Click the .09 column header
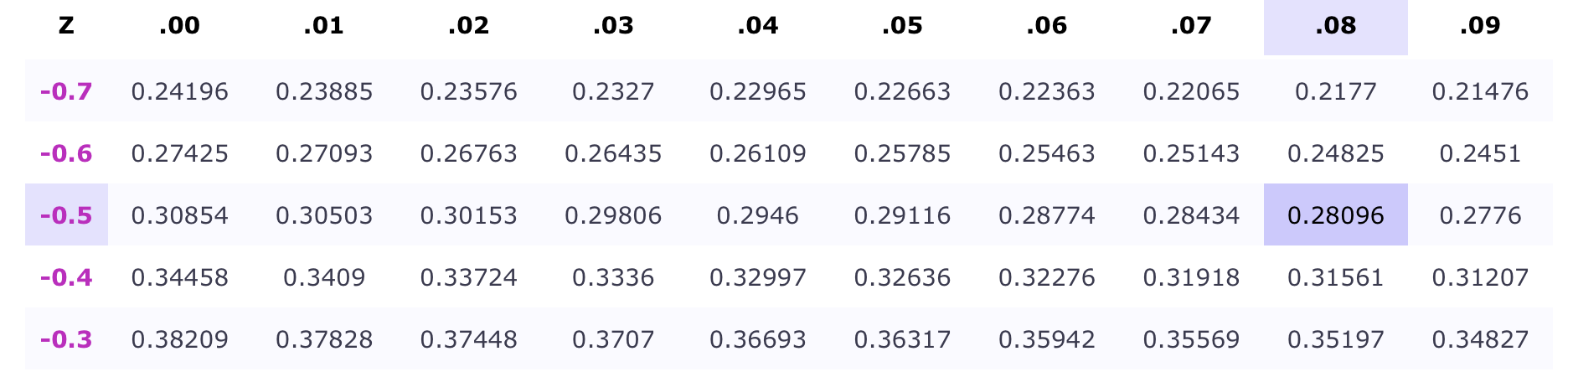The image size is (1573, 372). [x=1480, y=26]
